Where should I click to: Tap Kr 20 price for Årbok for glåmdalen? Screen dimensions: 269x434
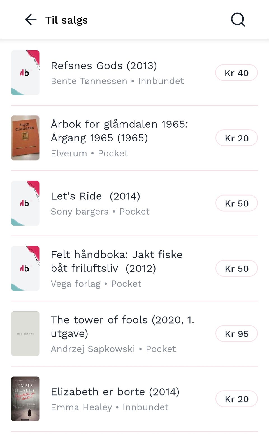[236, 138]
